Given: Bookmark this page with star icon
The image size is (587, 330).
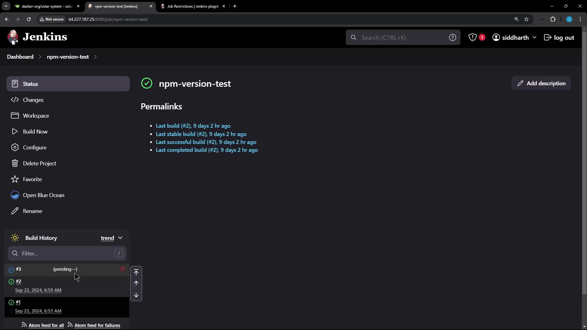Looking at the screenshot, I should click(x=526, y=19).
